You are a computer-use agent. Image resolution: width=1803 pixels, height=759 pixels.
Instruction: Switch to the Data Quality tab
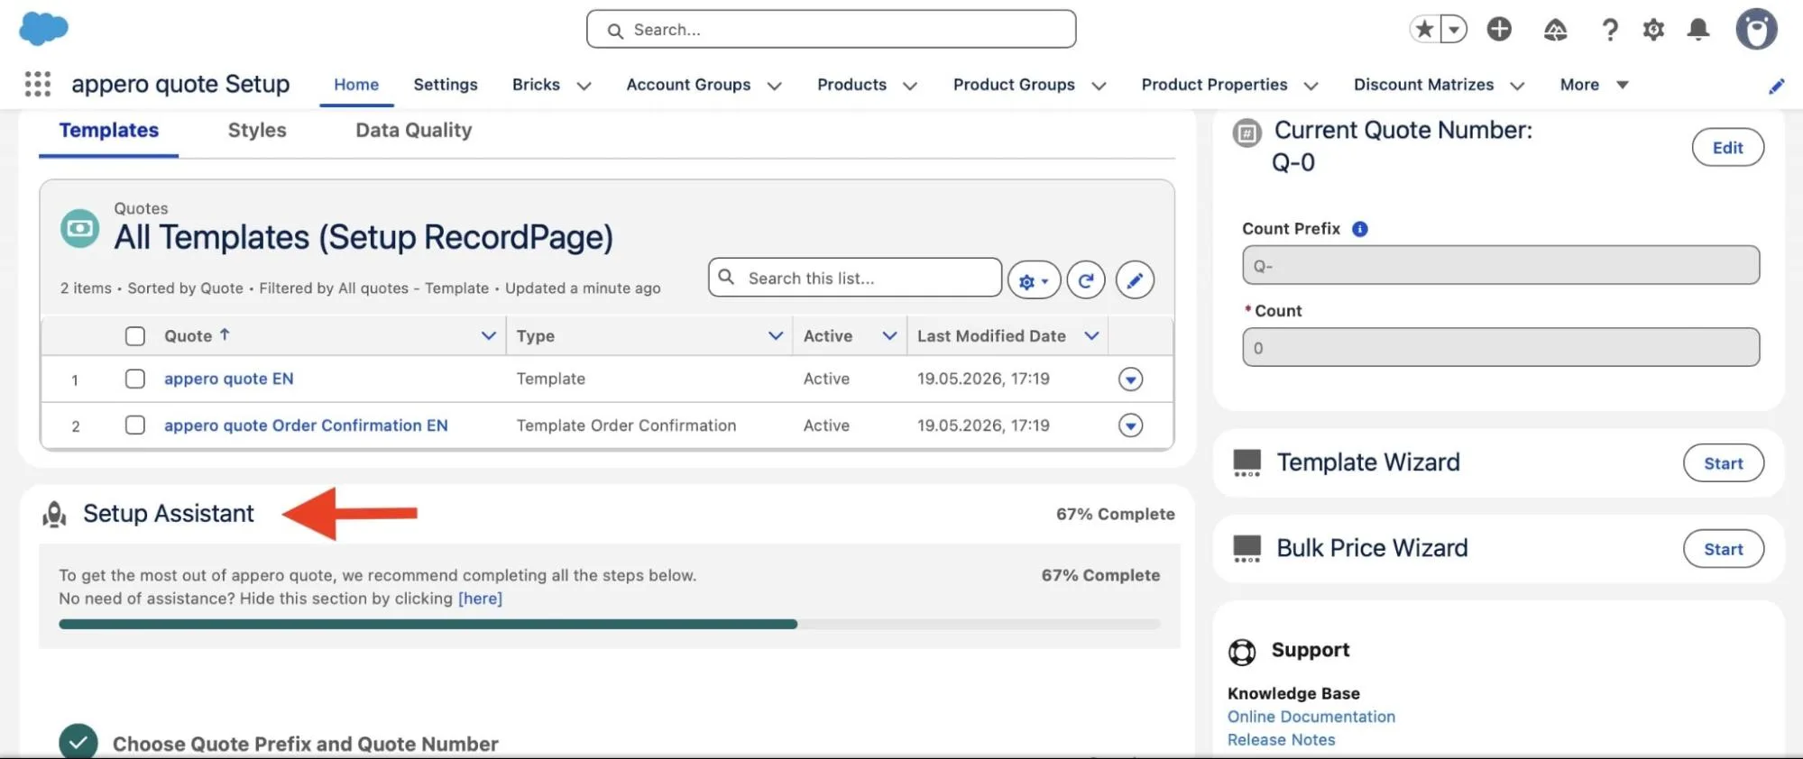(x=414, y=131)
